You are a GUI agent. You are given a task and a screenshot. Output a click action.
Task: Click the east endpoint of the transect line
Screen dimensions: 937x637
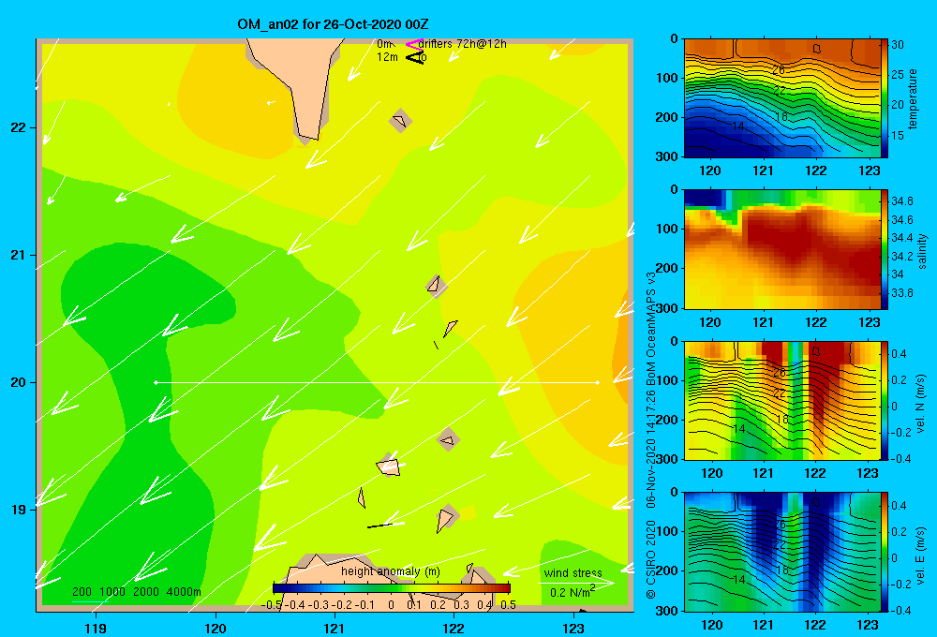point(597,382)
